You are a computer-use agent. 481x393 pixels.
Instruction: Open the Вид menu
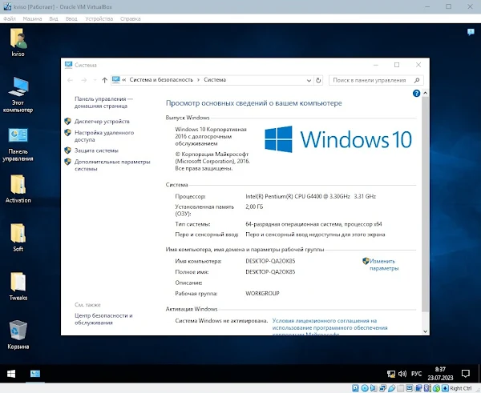click(x=54, y=18)
